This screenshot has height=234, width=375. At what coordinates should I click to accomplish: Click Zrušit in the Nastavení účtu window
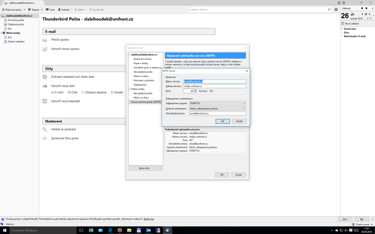click(239, 175)
